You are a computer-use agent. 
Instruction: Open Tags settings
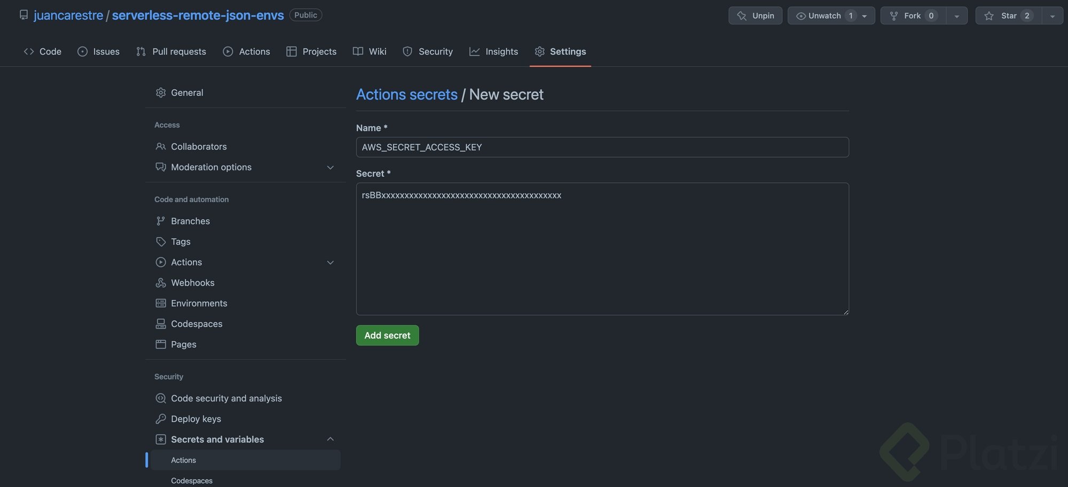coord(246,241)
